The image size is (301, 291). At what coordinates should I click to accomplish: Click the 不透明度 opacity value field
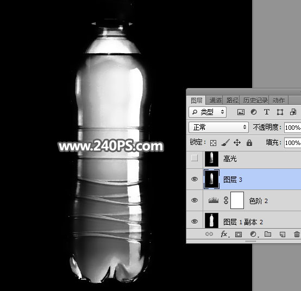coord(292,128)
